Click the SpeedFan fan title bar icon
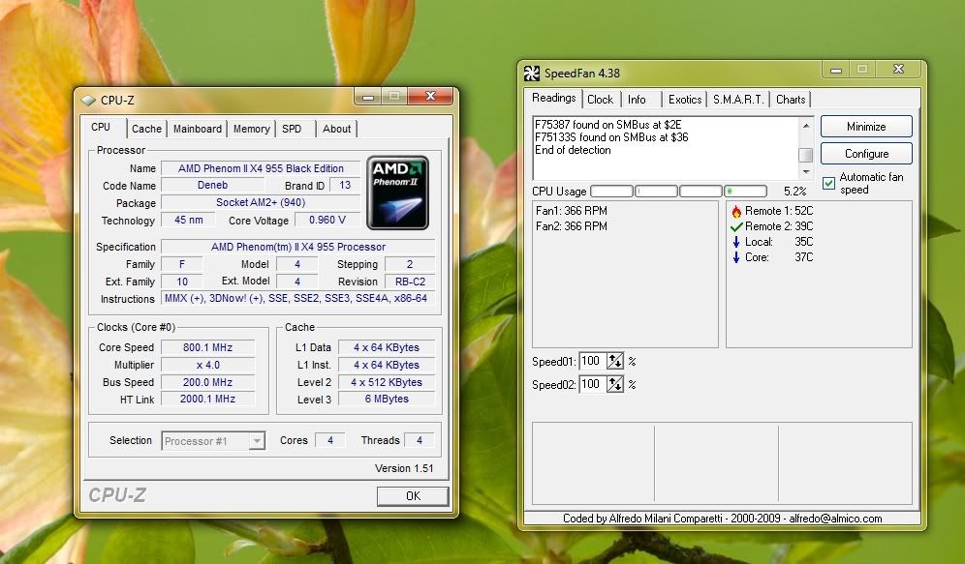Image resolution: width=965 pixels, height=564 pixels. coord(532,74)
